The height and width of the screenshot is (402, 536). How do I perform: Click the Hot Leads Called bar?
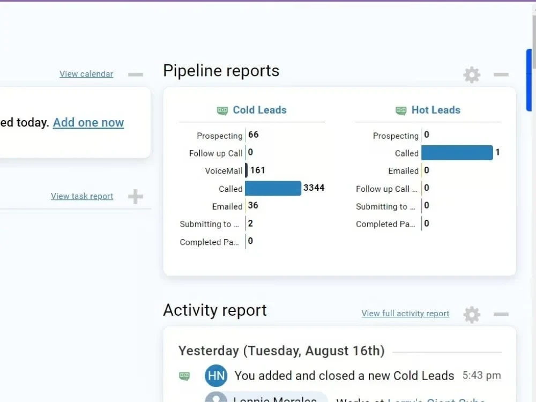click(x=457, y=153)
